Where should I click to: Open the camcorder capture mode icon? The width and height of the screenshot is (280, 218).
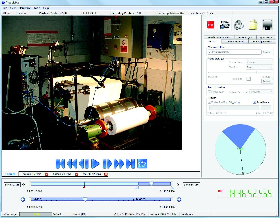(224, 25)
